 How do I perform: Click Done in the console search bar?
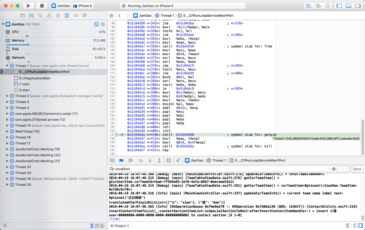[357, 169]
